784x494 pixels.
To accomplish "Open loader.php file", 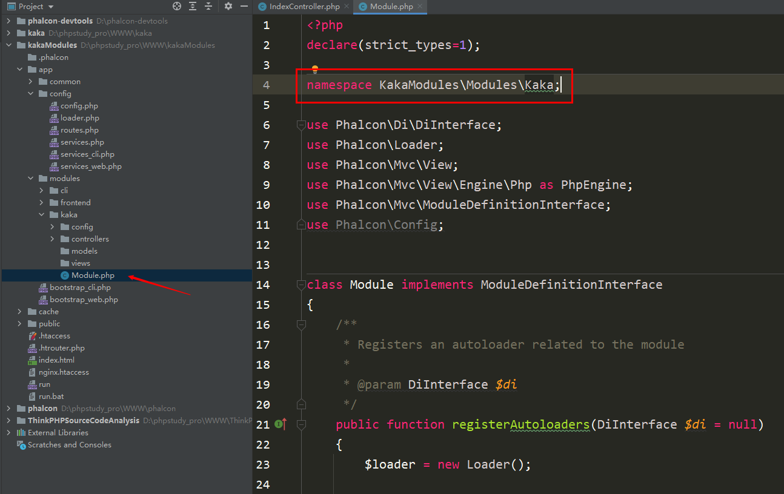I will (79, 117).
